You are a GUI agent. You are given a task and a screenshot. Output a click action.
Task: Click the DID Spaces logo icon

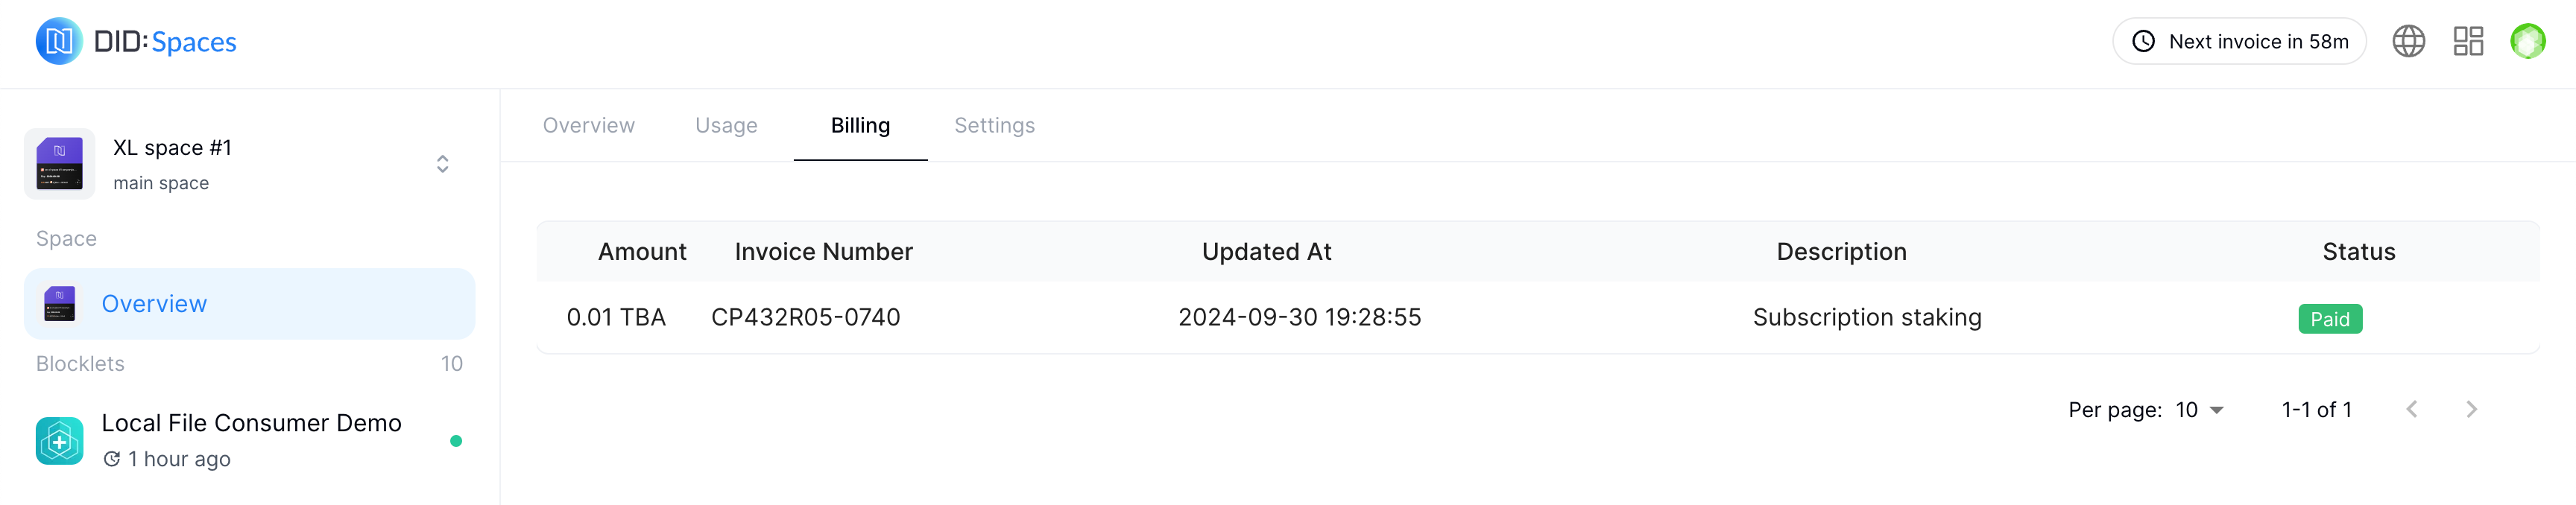pos(59,41)
